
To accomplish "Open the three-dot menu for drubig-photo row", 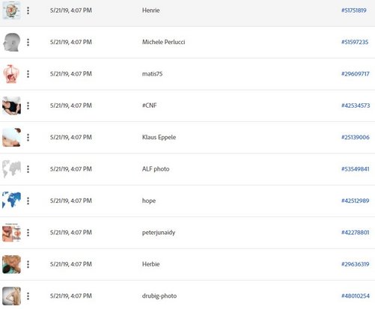I will click(x=28, y=296).
